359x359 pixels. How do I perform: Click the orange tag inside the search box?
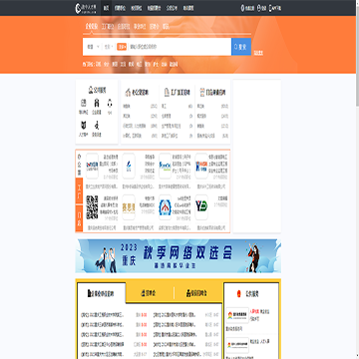(122, 47)
